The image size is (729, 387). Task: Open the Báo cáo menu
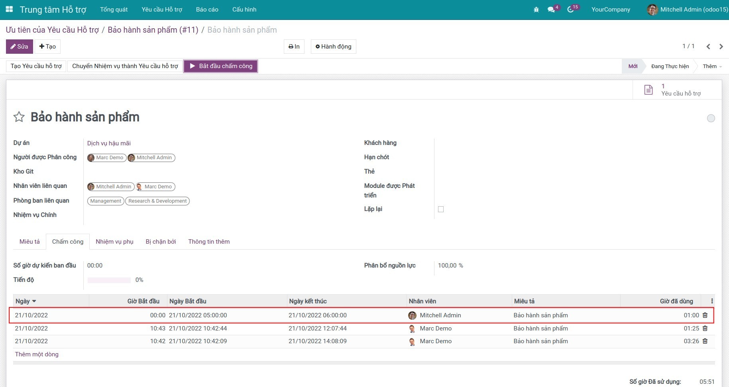(207, 10)
